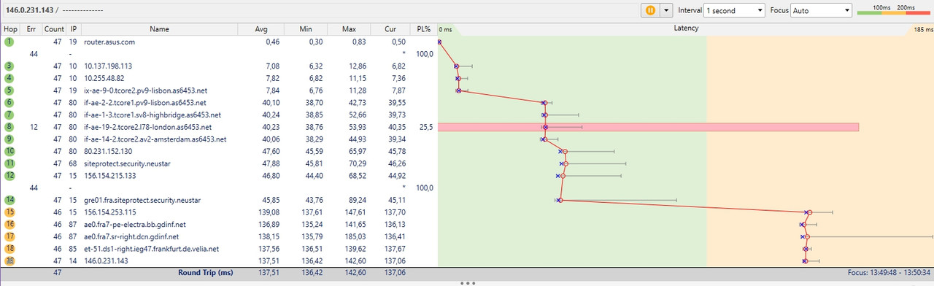Click the 185 ms scale label
The height and width of the screenshot is (286, 934).
[923, 30]
